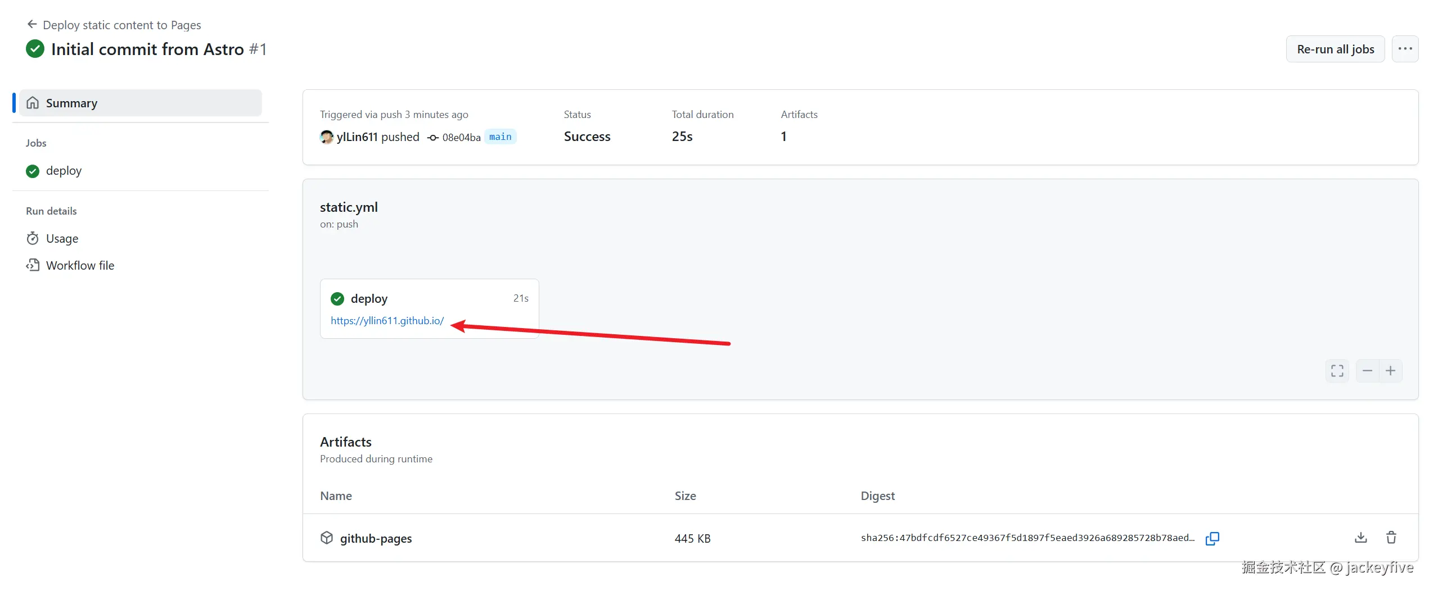
Task: Click the Artifacts count 1
Action: point(783,137)
